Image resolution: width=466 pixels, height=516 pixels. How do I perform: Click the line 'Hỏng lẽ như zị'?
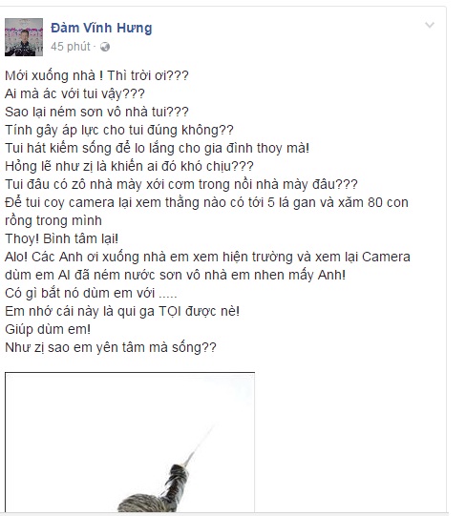point(129,166)
